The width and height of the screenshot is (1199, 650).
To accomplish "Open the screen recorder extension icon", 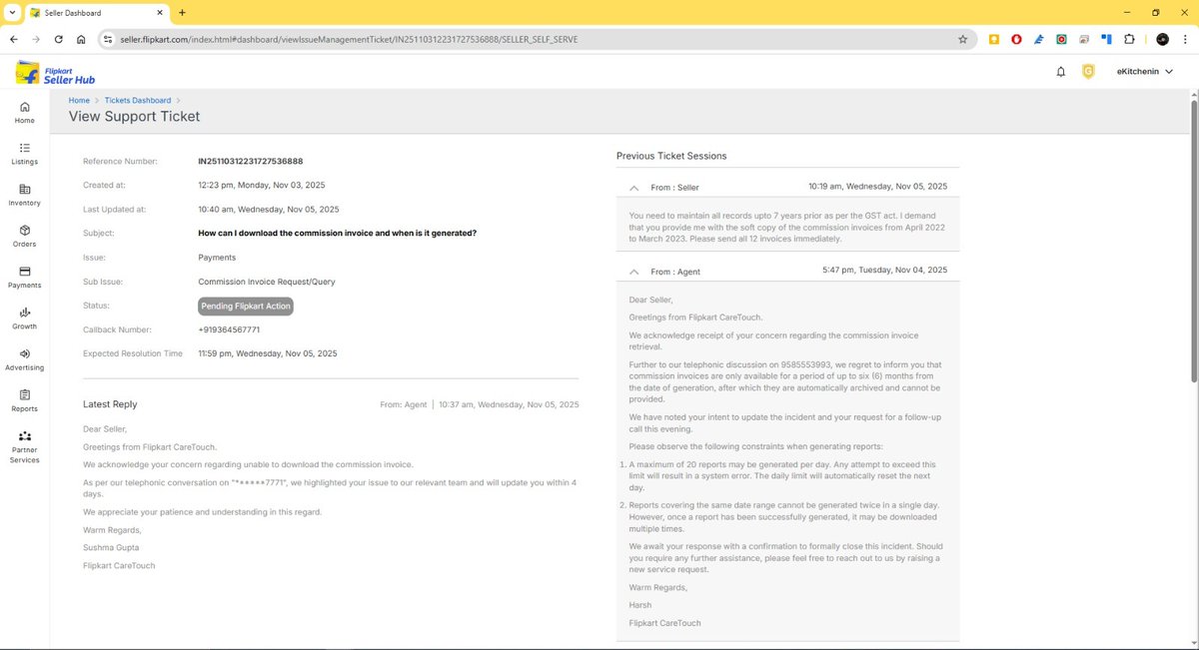I will tap(1061, 39).
